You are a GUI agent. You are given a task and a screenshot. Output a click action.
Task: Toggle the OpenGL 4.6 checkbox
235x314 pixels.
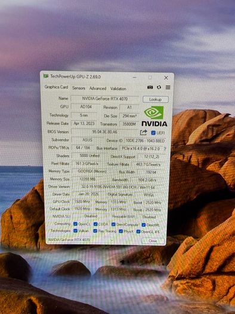click(138, 231)
